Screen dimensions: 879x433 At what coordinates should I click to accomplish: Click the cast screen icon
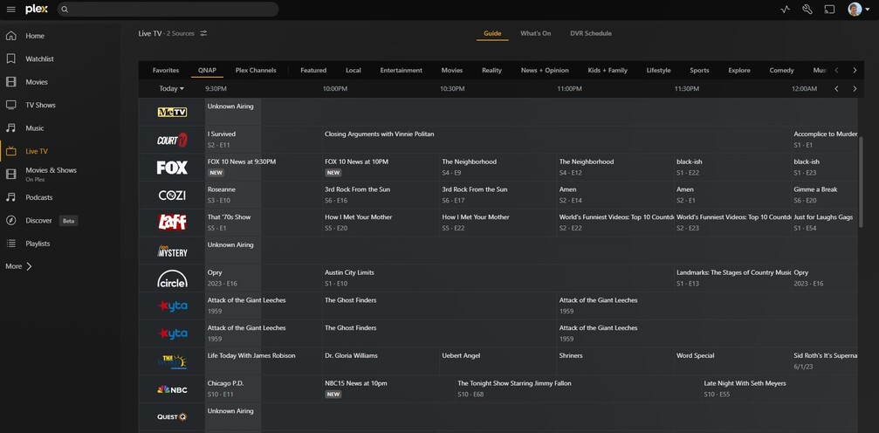829,10
